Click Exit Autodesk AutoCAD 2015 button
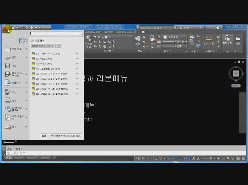This screenshot has width=248, height=185. click(66, 136)
